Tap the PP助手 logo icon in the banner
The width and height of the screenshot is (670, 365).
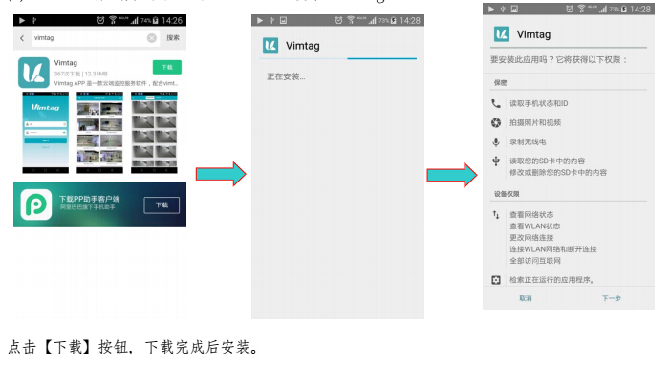pos(36,204)
